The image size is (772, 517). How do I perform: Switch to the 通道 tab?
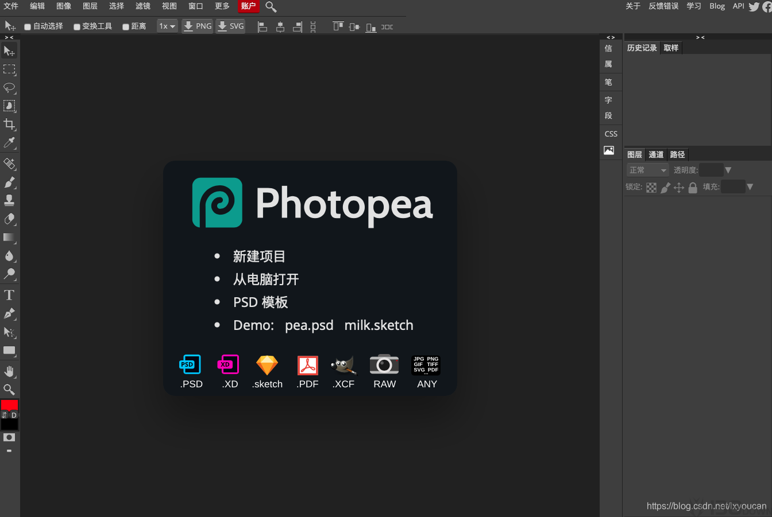click(656, 154)
